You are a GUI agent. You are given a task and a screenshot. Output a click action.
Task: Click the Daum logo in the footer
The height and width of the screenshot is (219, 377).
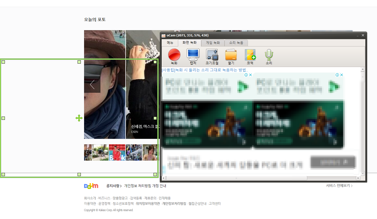91,186
